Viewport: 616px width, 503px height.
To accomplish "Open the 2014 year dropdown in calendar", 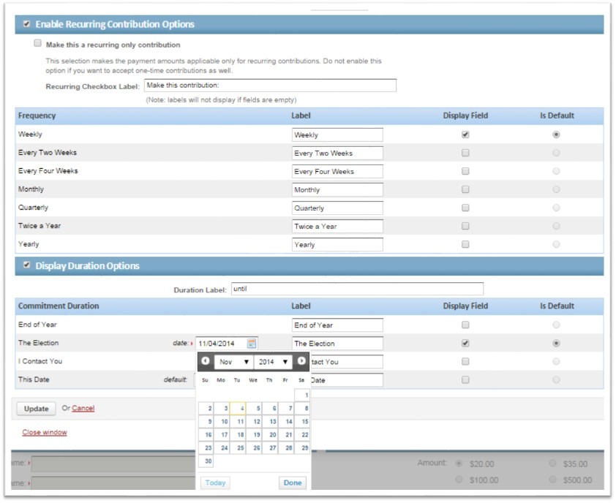I will click(x=273, y=362).
